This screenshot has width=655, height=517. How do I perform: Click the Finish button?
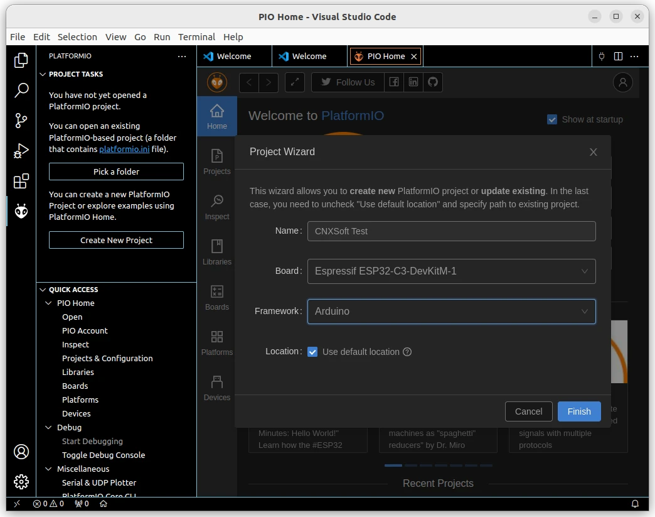coord(579,411)
